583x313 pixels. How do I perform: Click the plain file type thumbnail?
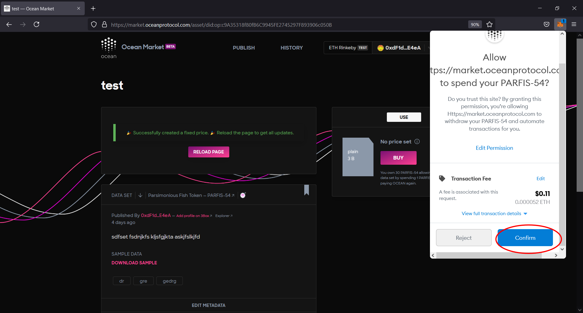(x=358, y=157)
